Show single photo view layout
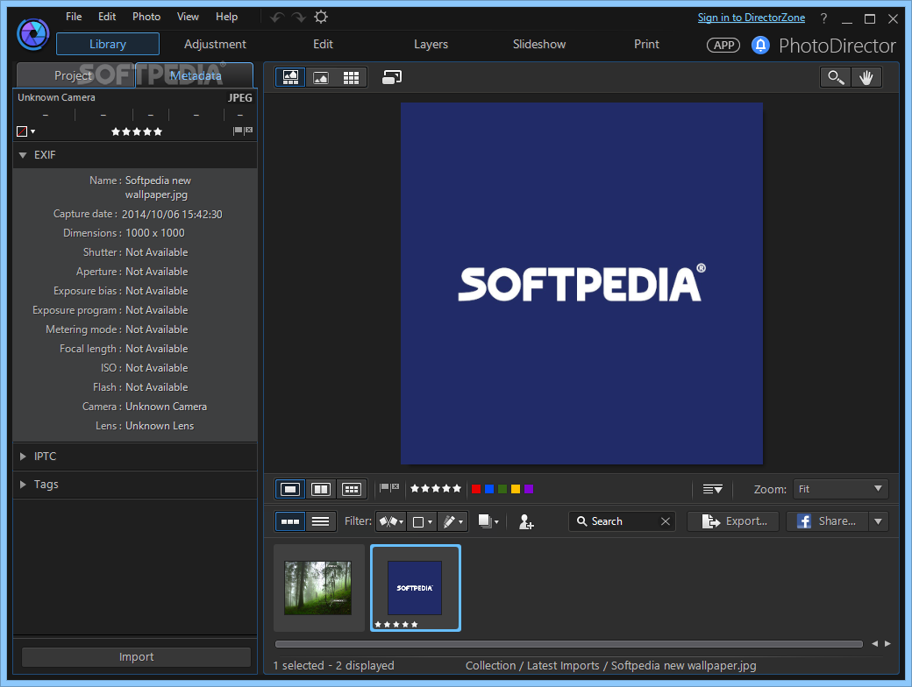The image size is (912, 687). [x=290, y=489]
